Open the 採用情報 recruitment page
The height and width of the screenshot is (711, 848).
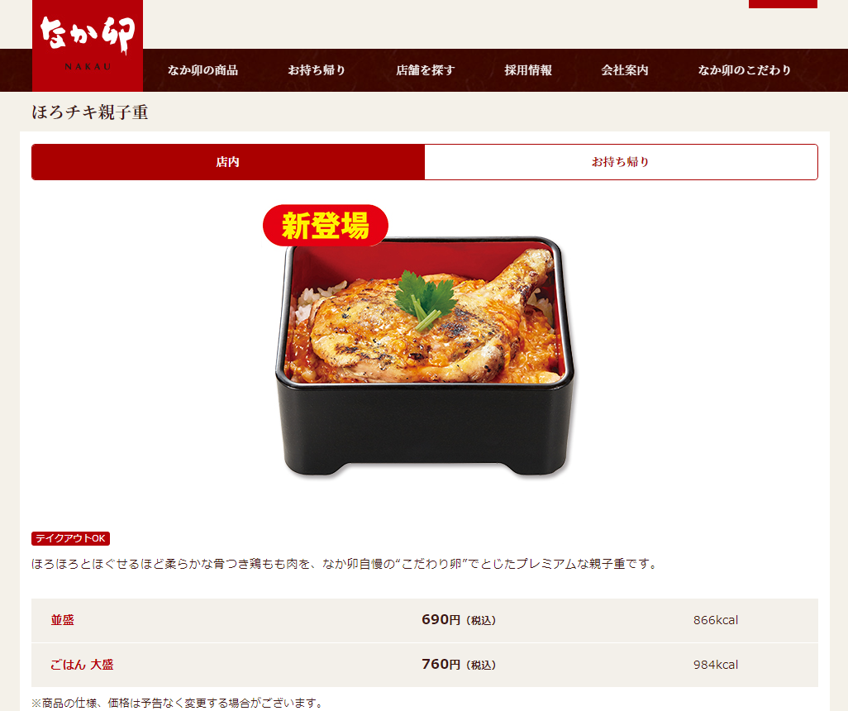click(x=528, y=70)
